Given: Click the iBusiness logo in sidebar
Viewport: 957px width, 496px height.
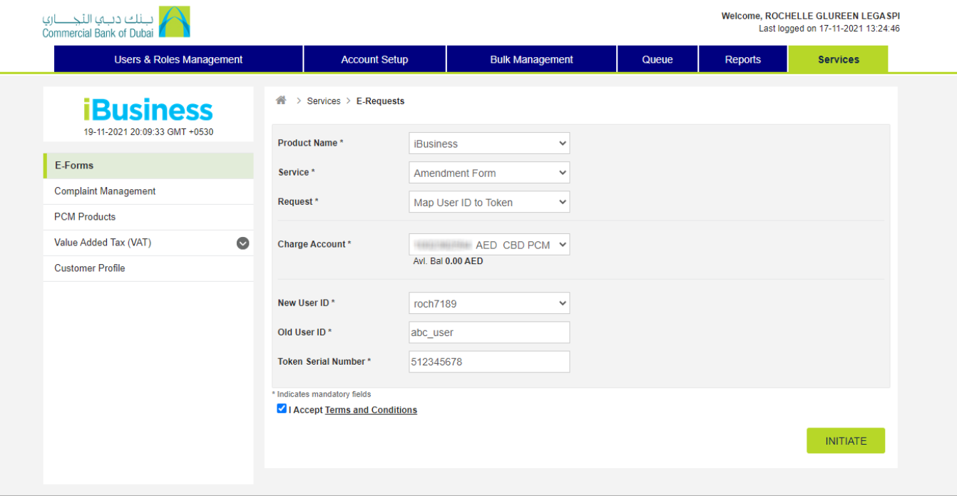Looking at the screenshot, I should click(x=148, y=110).
